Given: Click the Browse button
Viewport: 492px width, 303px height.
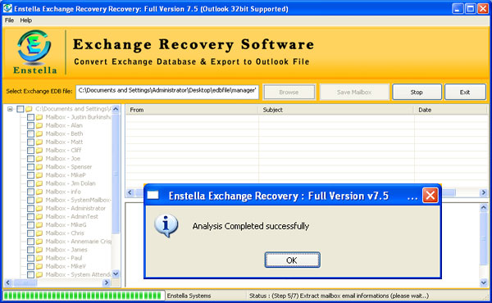Looking at the screenshot, I should pos(289,92).
